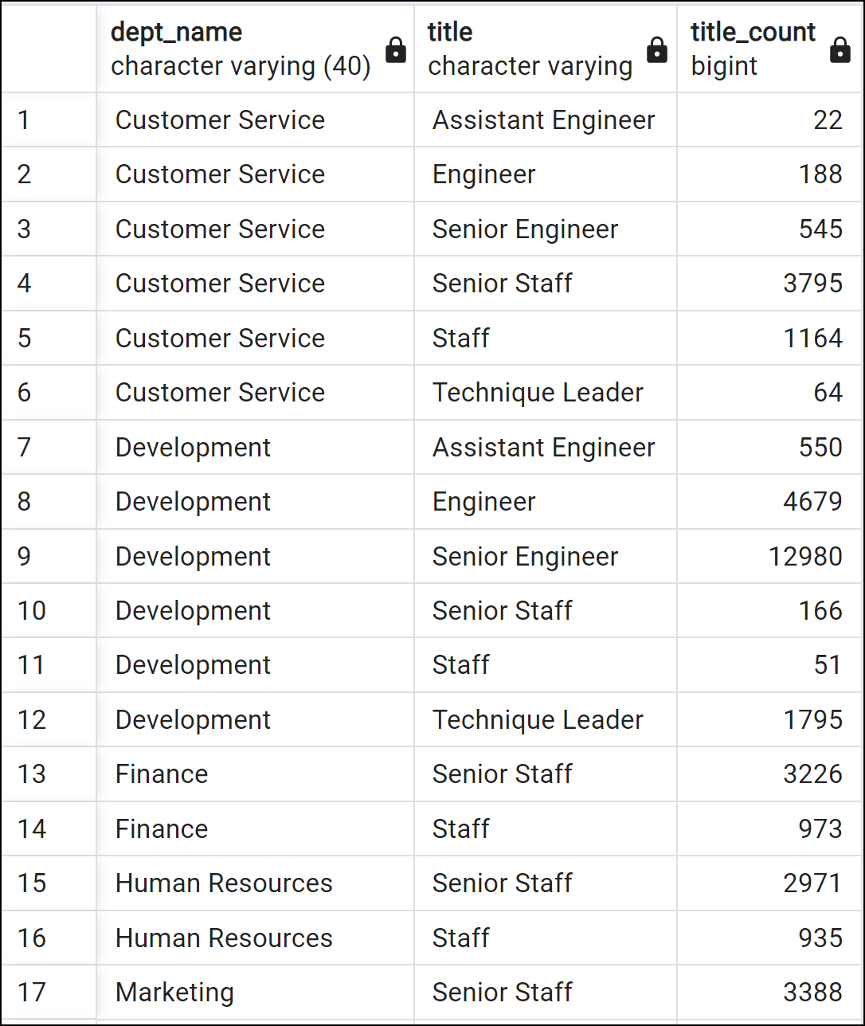This screenshot has width=865, height=1026.
Task: Select the title_count column header
Action: tap(753, 48)
